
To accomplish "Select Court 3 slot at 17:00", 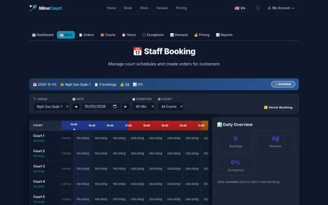I will pos(137,168).
